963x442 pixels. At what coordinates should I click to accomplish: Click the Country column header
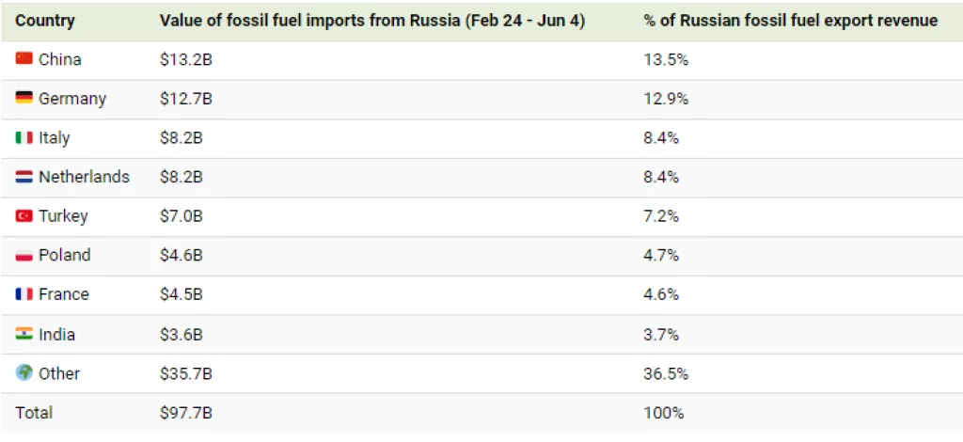pyautogui.click(x=45, y=21)
